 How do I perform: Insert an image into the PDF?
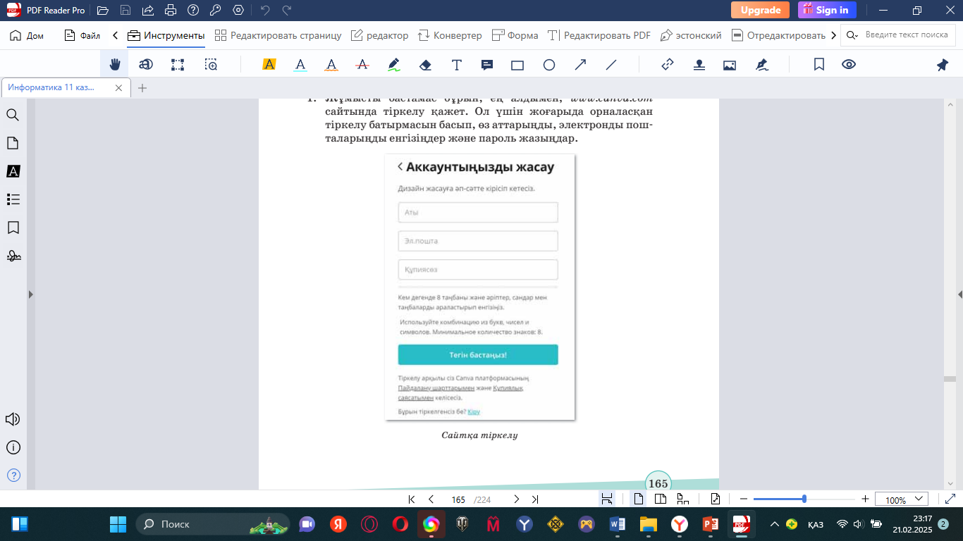730,65
